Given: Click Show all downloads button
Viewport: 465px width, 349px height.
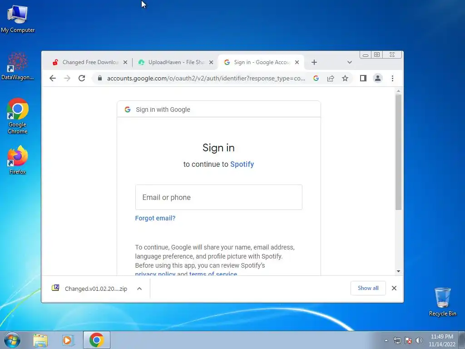Looking at the screenshot, I should click(x=368, y=288).
